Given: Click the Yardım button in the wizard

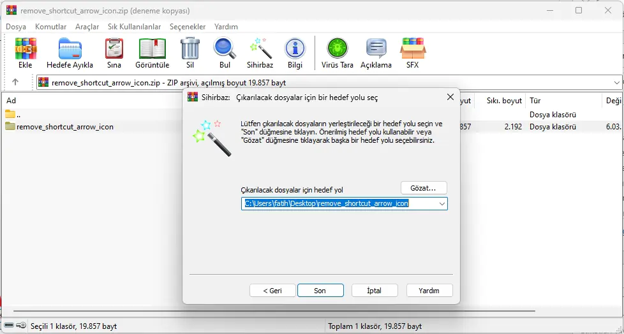Looking at the screenshot, I should click(x=429, y=290).
